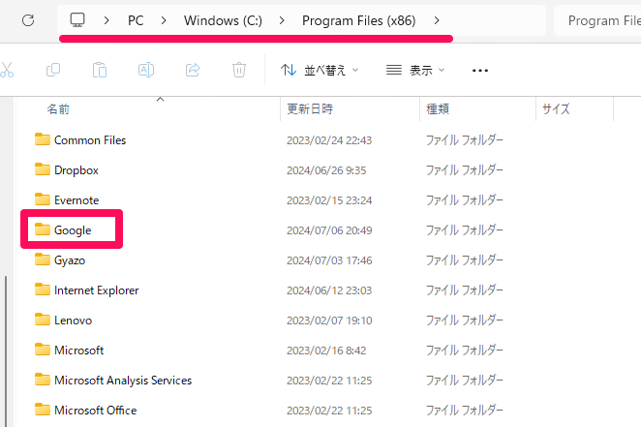
Task: Click date 2024/06/26 9:35
Action: click(326, 170)
